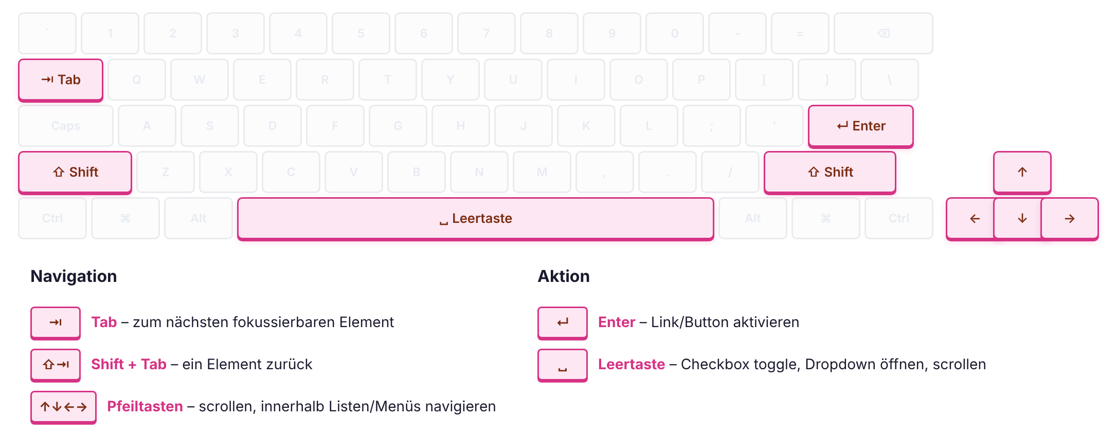The height and width of the screenshot is (437, 1117).
Task: Click the backspace key icon
Action: click(884, 33)
